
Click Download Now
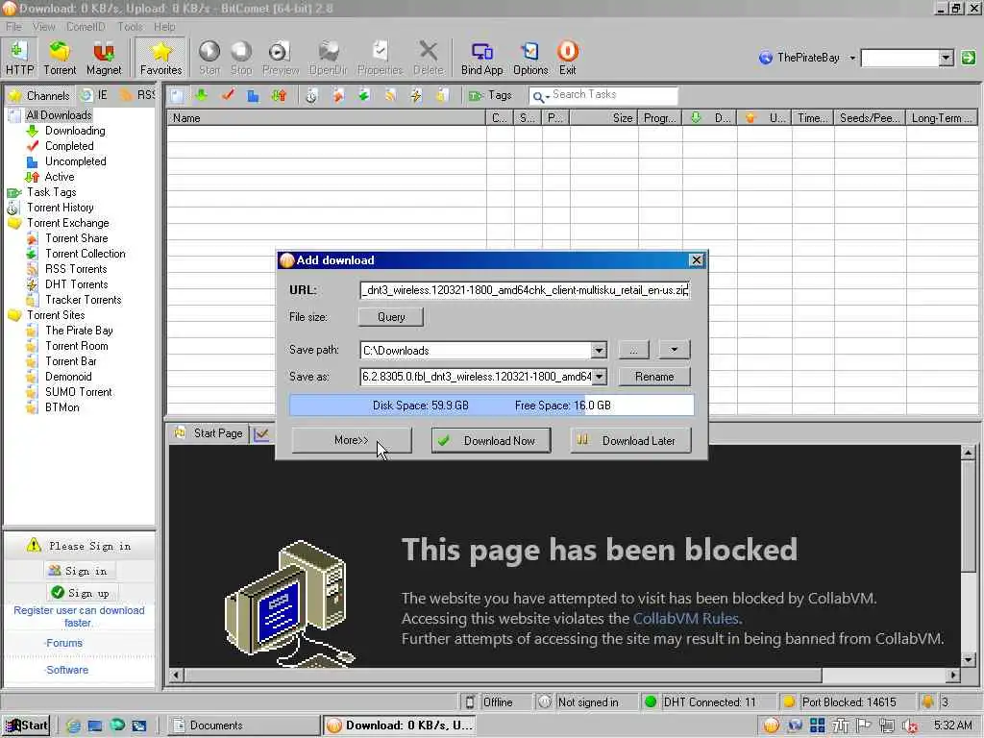click(491, 440)
